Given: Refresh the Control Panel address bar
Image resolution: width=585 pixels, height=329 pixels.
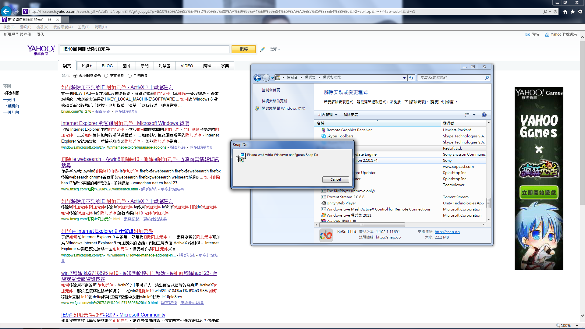Looking at the screenshot, I should (x=411, y=78).
